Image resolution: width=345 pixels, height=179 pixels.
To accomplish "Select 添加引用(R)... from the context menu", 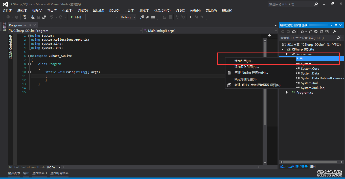I will 243,61.
